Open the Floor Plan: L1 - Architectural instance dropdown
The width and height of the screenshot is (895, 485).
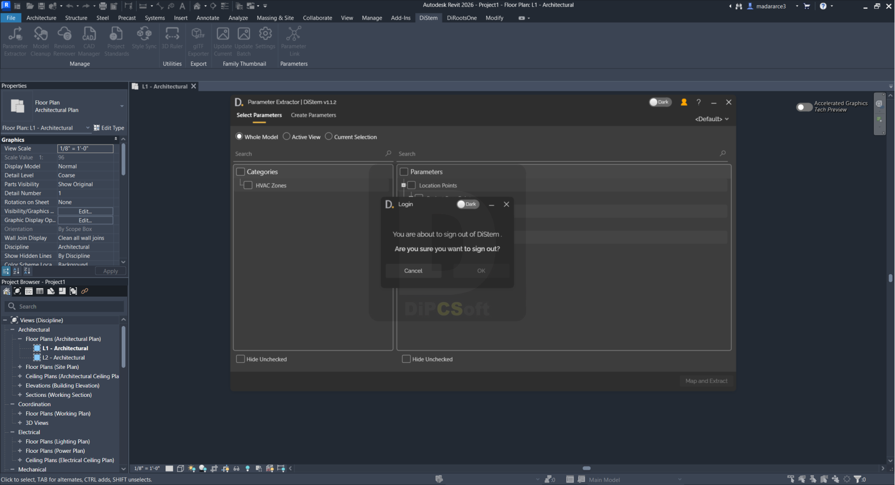click(88, 128)
